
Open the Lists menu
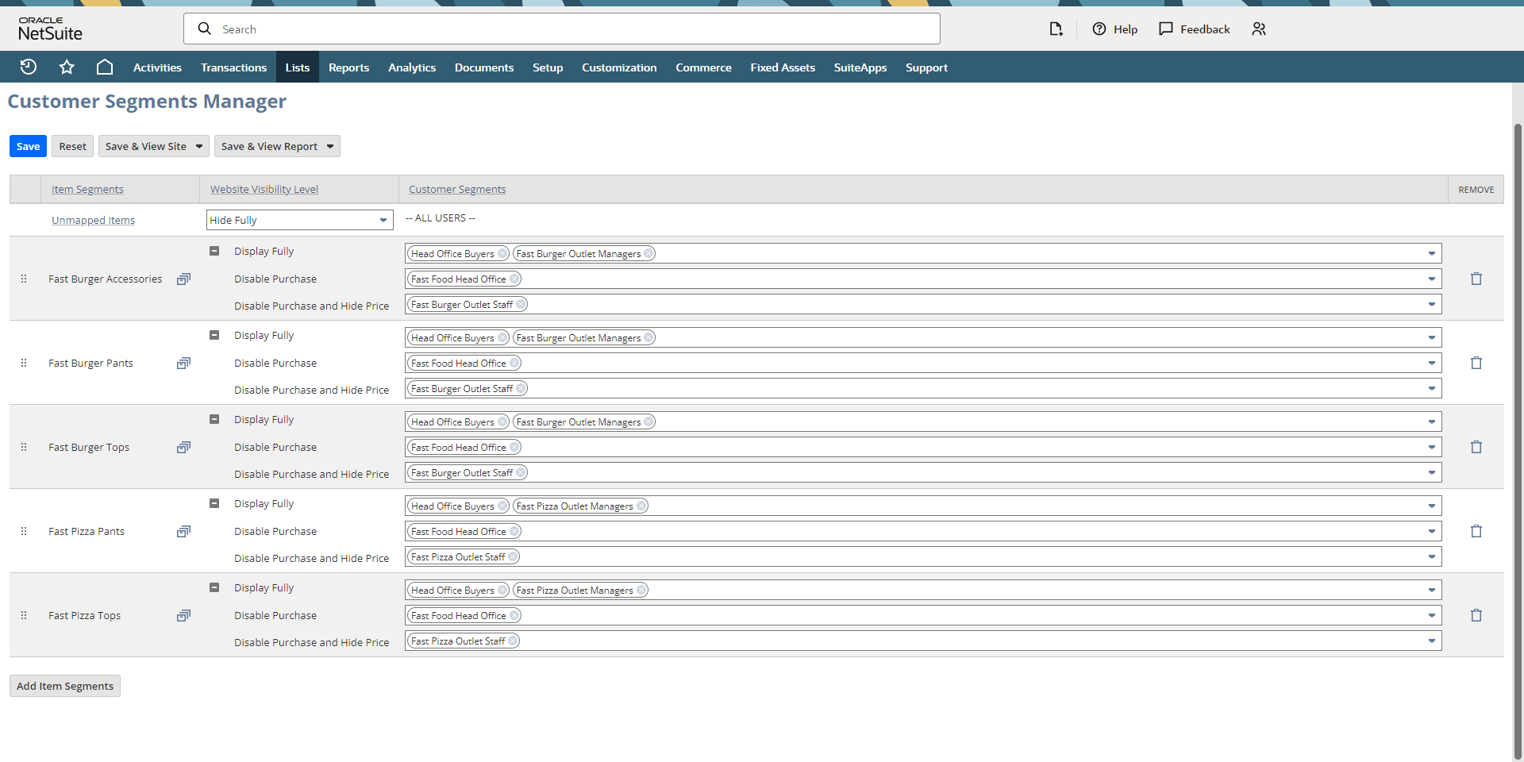[298, 67]
